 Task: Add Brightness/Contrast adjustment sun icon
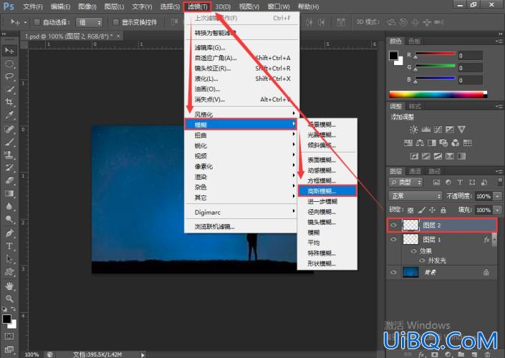point(413,130)
